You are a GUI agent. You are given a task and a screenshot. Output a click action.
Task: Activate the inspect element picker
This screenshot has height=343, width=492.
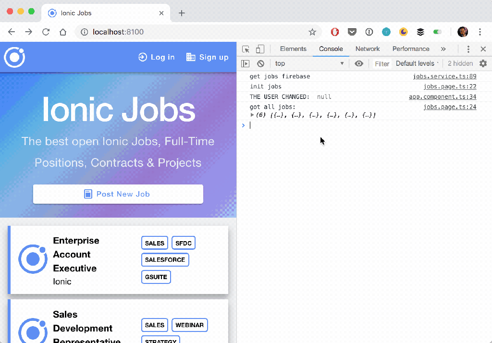246,49
